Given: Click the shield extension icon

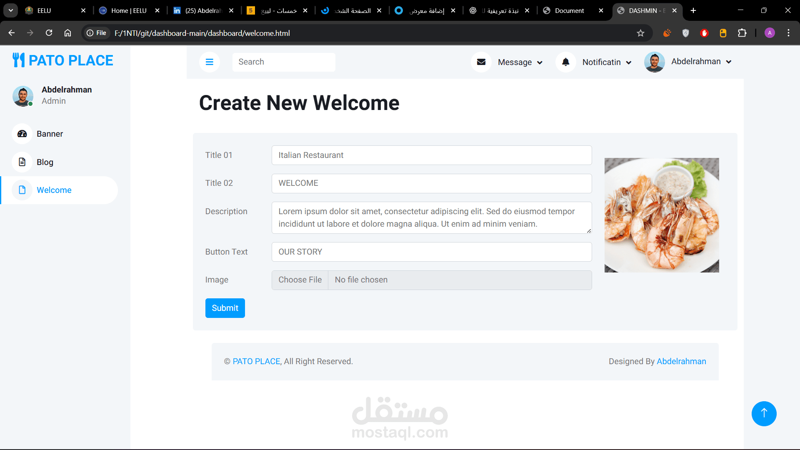Looking at the screenshot, I should click(685, 33).
